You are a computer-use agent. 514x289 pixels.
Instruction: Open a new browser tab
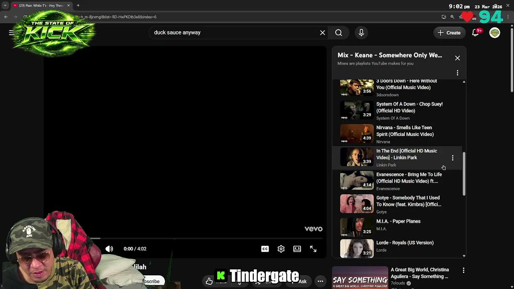point(78,6)
